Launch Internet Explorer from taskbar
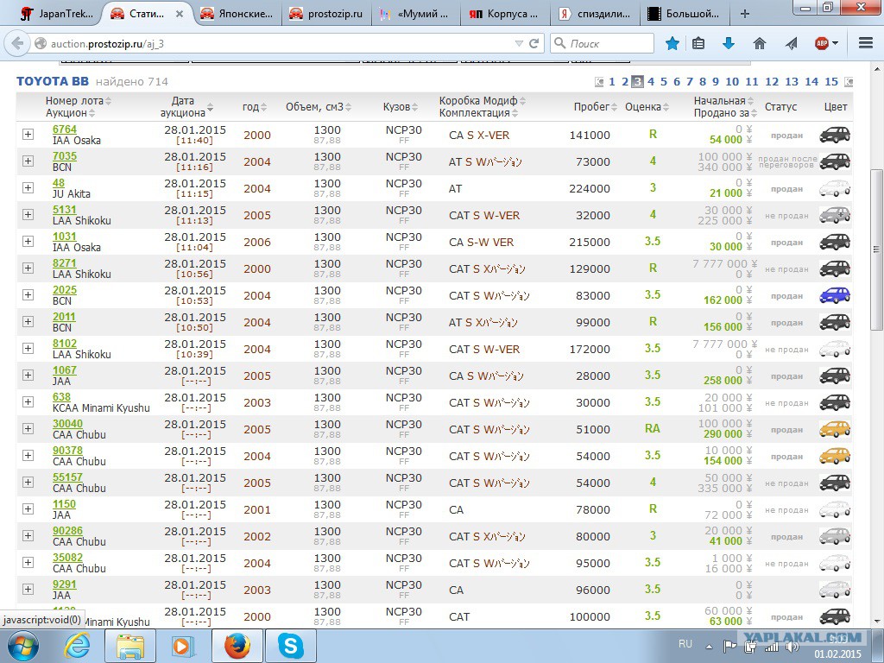The height and width of the screenshot is (663, 884). [x=77, y=646]
